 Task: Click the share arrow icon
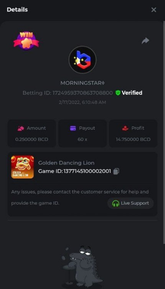145,41
